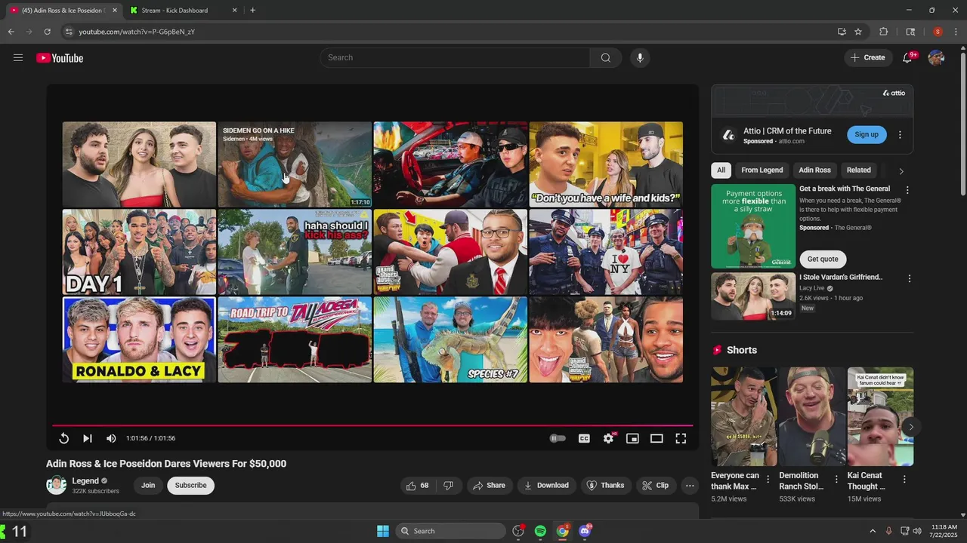Switch to miniplayer mode

coord(632,438)
